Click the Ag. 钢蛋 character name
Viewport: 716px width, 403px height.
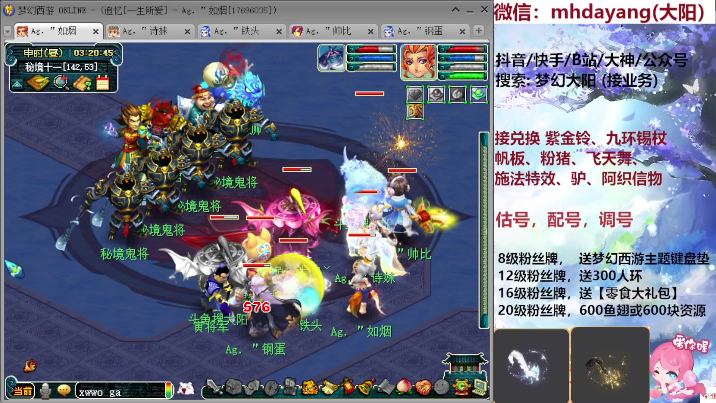[256, 349]
